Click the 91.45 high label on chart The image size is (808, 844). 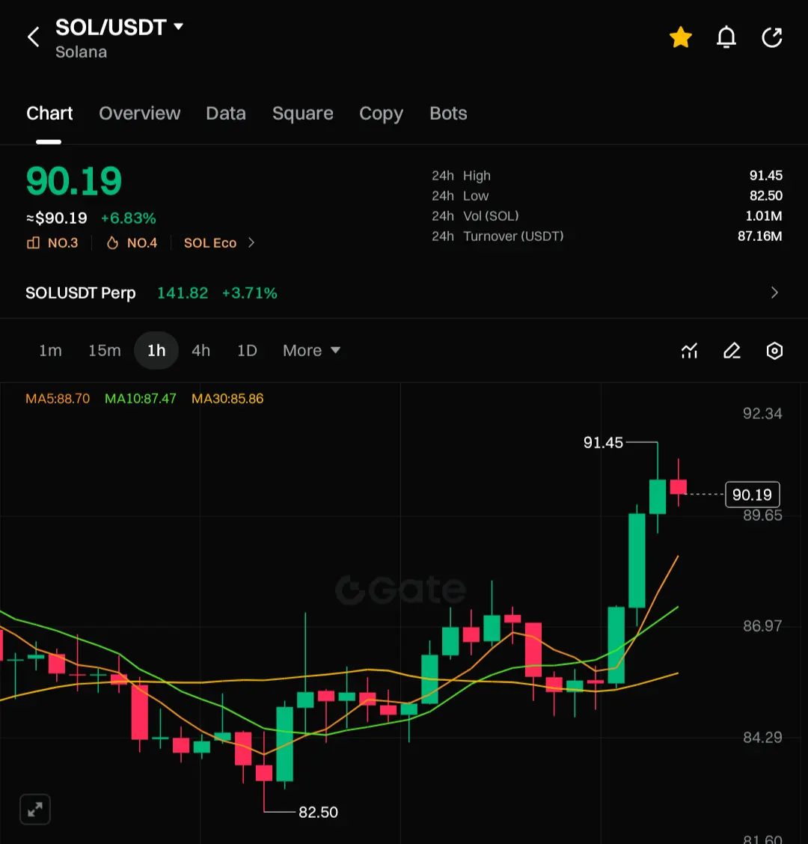point(603,442)
